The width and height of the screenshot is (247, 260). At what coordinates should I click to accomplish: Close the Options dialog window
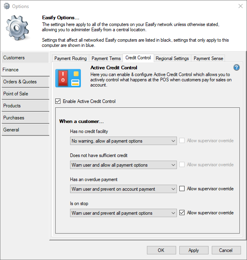[x=240, y=6]
